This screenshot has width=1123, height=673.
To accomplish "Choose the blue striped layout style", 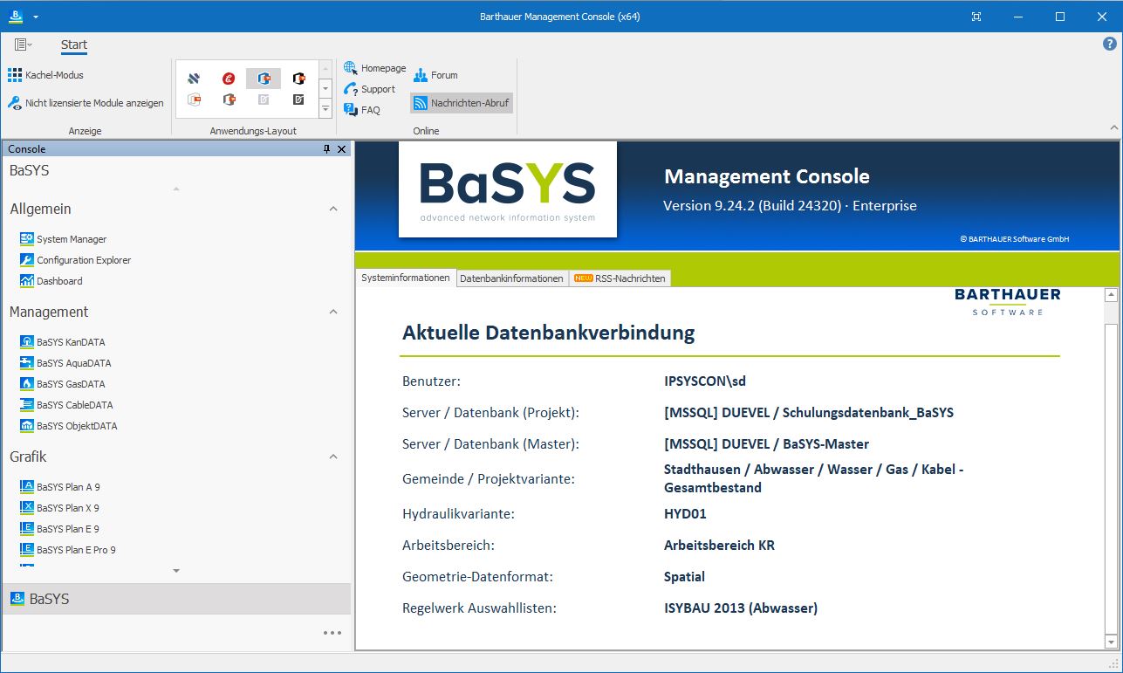I will click(194, 79).
